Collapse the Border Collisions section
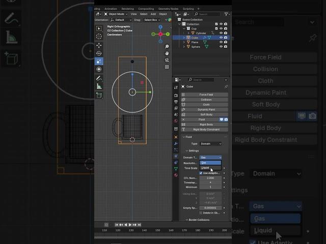Screen dimensions: 326x244 [187, 220]
